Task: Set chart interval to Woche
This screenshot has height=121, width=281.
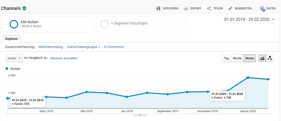Action: (x=237, y=58)
